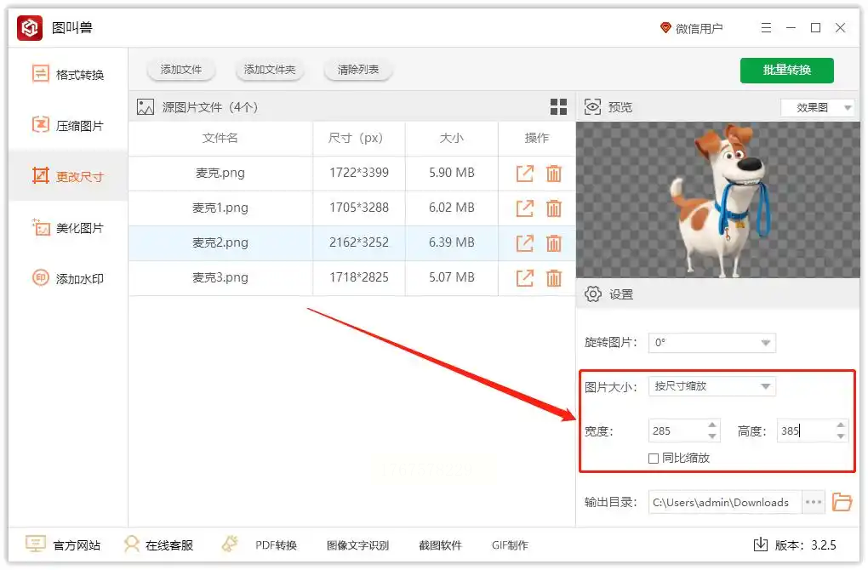Start the 批量转换 batch conversion
The image size is (868, 570).
click(x=786, y=71)
